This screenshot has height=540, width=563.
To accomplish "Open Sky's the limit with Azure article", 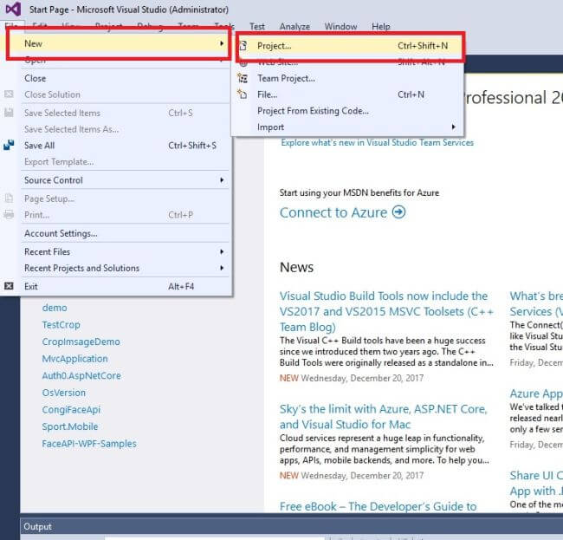I will tap(383, 416).
